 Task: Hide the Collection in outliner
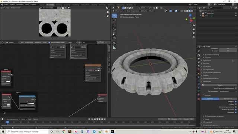tap(236, 13)
